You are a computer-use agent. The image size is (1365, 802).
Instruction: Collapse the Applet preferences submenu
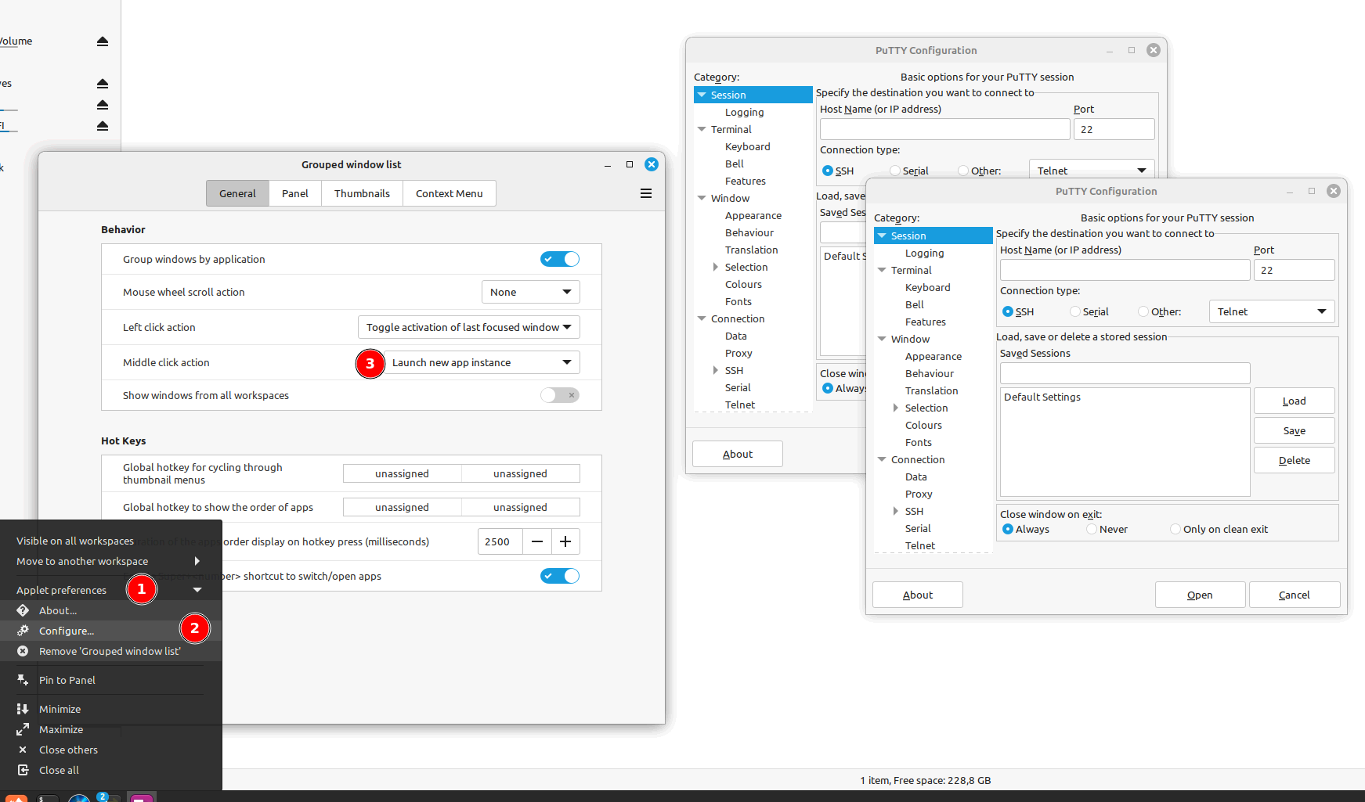pos(197,590)
